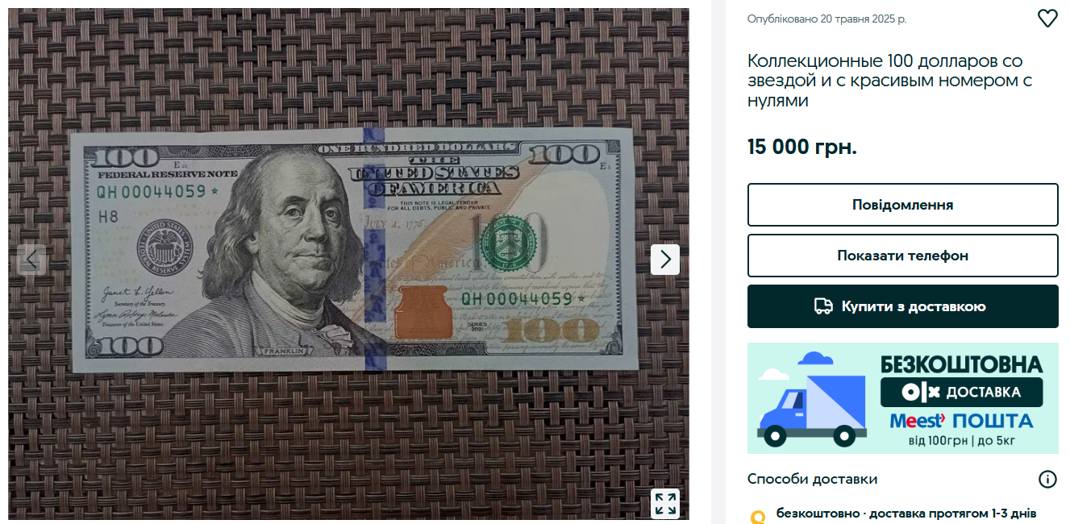Click the publication date text
The width and height of the screenshot is (1070, 524).
pos(826,19)
